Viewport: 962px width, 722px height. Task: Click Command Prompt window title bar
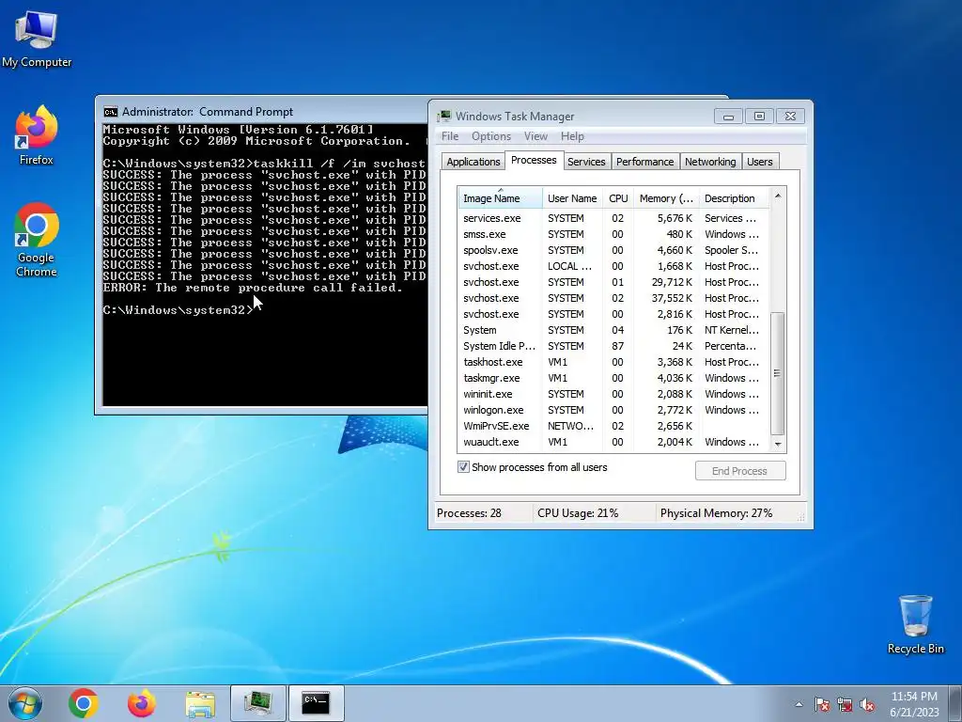pyautogui.click(x=263, y=112)
